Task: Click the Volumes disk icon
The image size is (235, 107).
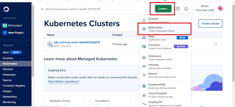Action: click(x=144, y=66)
